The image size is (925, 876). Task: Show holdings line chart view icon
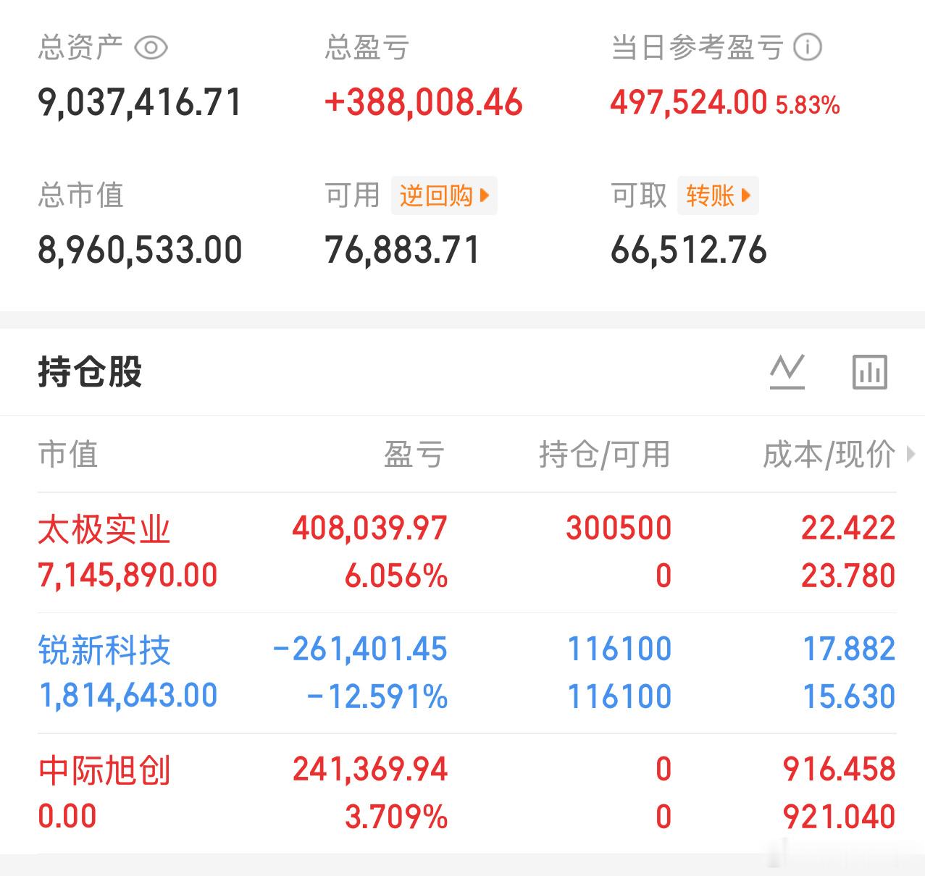pos(787,372)
